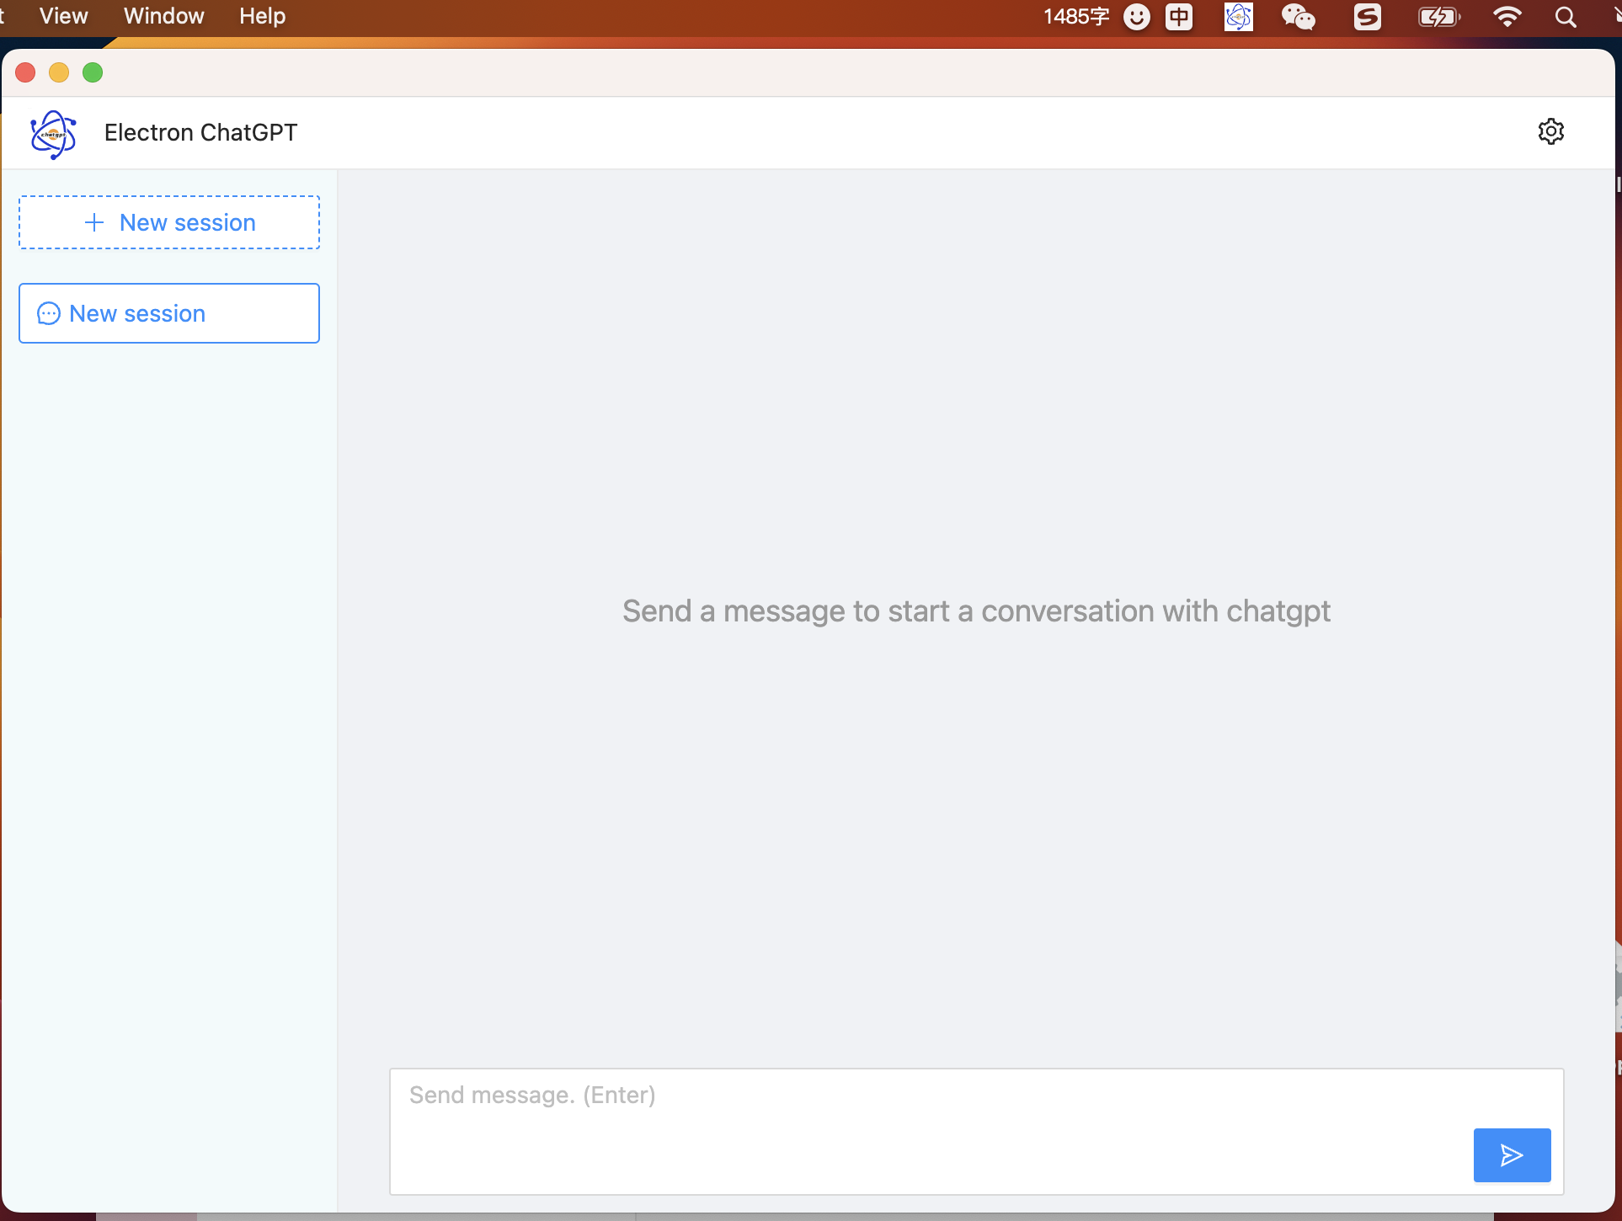Click the battery charging status icon

[x=1438, y=17]
